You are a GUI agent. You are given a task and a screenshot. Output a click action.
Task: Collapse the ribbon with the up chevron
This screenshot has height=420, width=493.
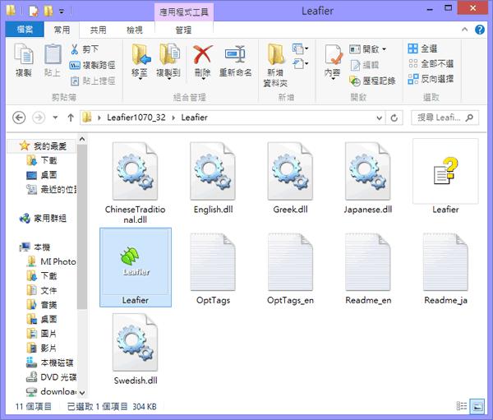(x=464, y=30)
